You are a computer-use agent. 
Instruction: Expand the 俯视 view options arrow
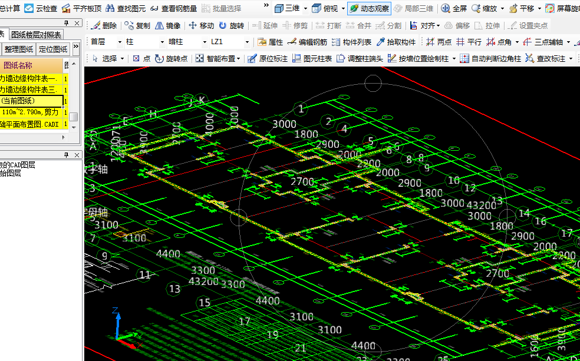click(x=343, y=8)
